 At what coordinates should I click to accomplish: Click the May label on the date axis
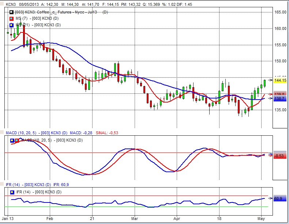coord(262,219)
